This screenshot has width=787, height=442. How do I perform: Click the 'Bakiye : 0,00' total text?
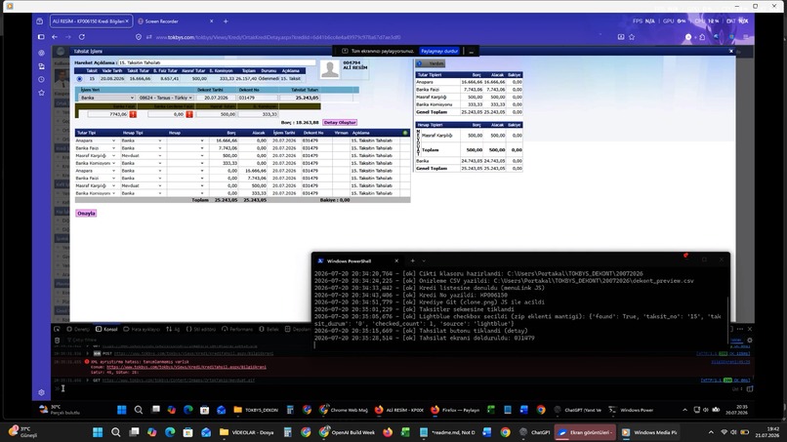335,200
